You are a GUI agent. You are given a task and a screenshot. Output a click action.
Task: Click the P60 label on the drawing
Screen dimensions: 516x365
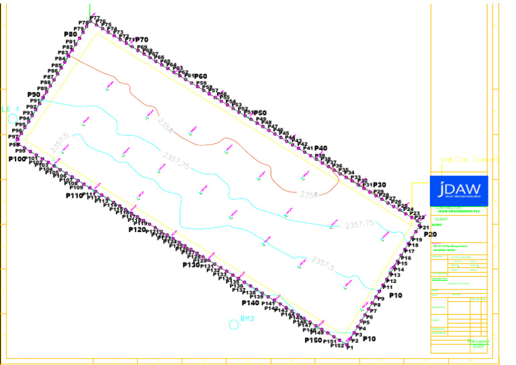coord(200,77)
